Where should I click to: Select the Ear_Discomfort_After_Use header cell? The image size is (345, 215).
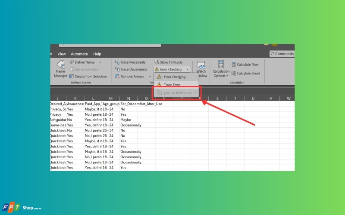[x=129, y=104]
